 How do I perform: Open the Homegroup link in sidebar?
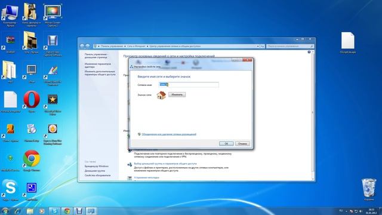point(95,171)
